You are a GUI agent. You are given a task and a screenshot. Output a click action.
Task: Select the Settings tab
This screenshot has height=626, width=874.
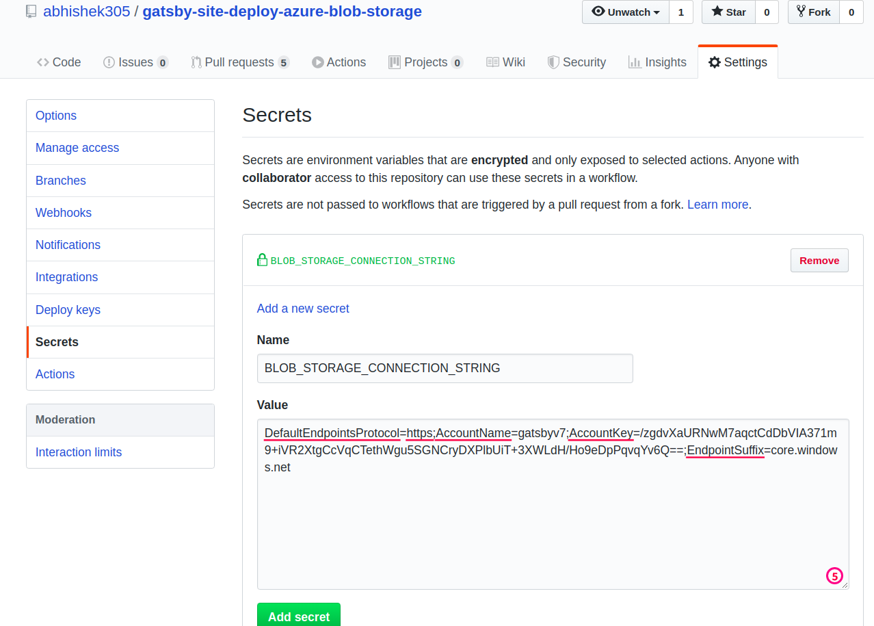pos(738,62)
